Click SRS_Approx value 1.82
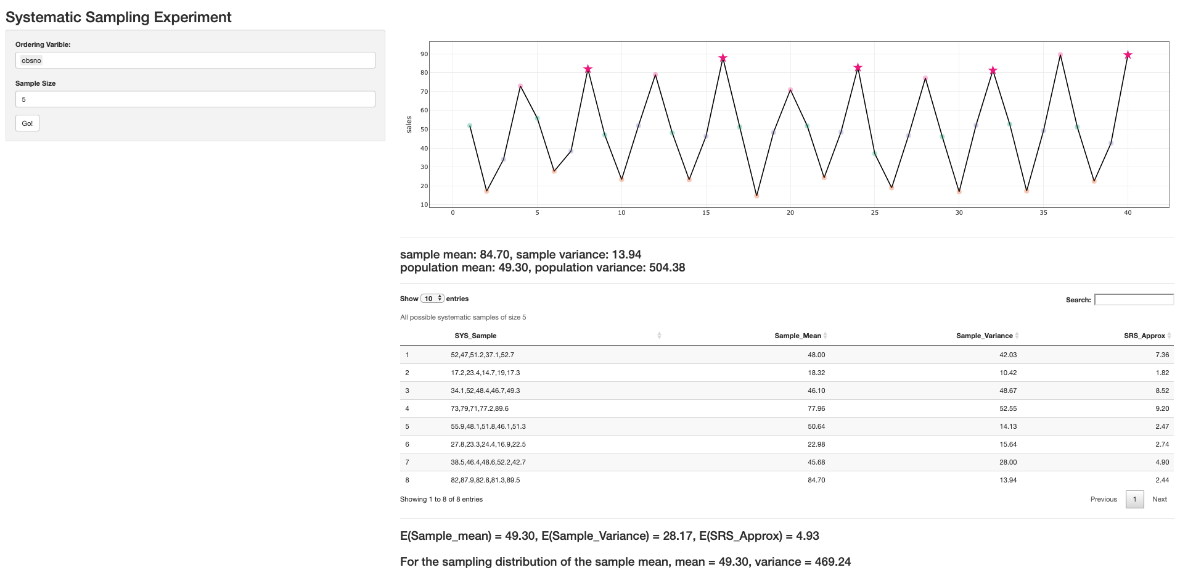The image size is (1180, 583). tap(1162, 373)
